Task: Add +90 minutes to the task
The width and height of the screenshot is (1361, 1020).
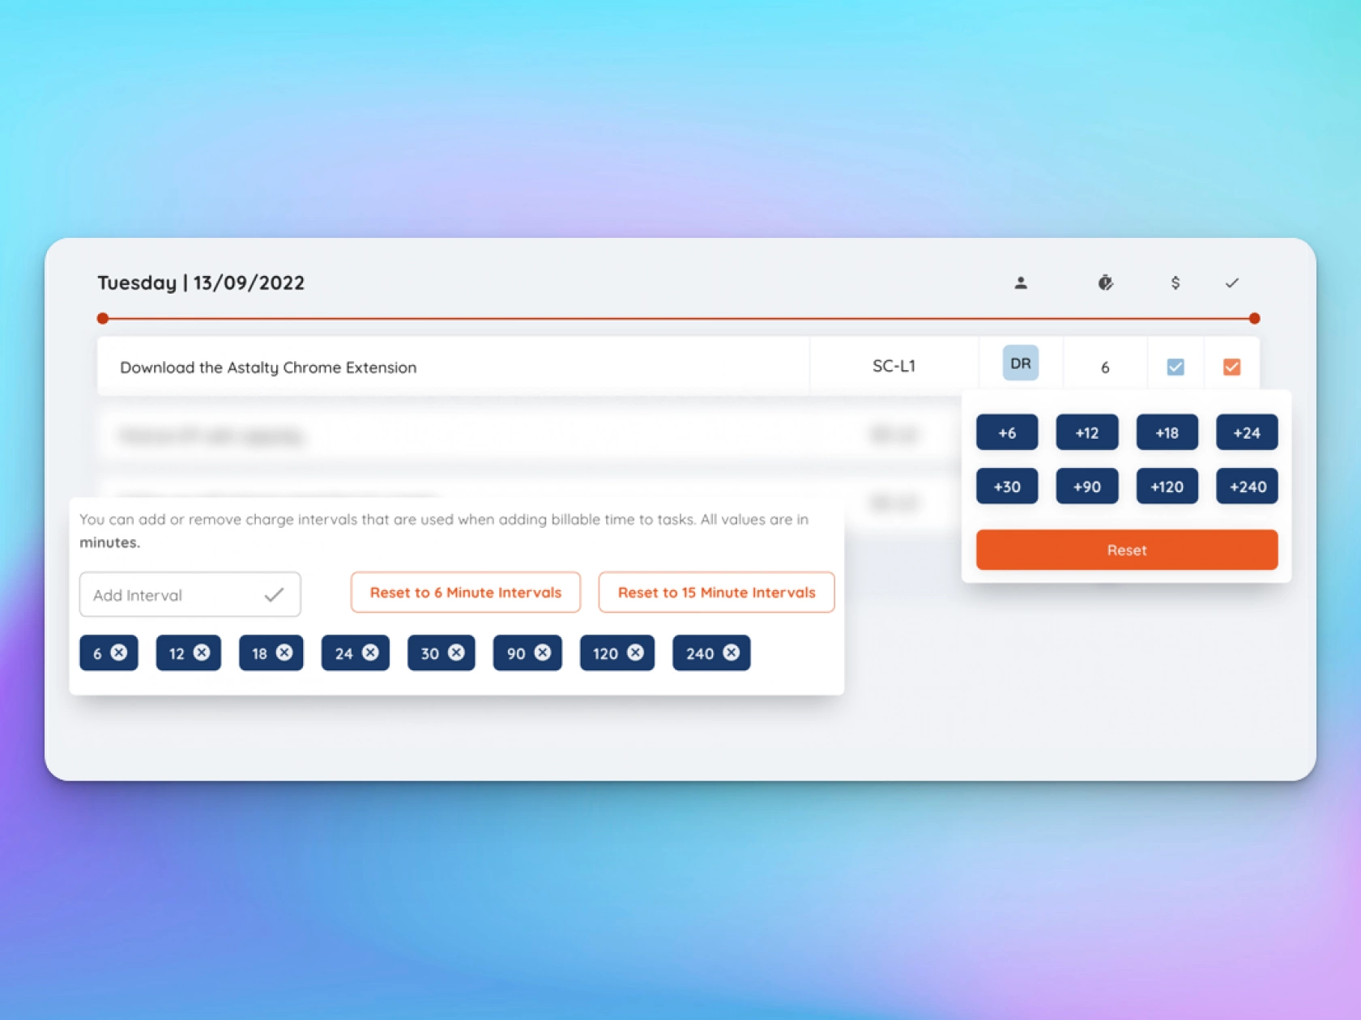Action: [1086, 487]
